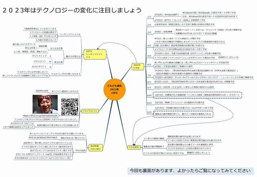Select the yellow '注目はシンギュラリティです' node

coord(95,54)
